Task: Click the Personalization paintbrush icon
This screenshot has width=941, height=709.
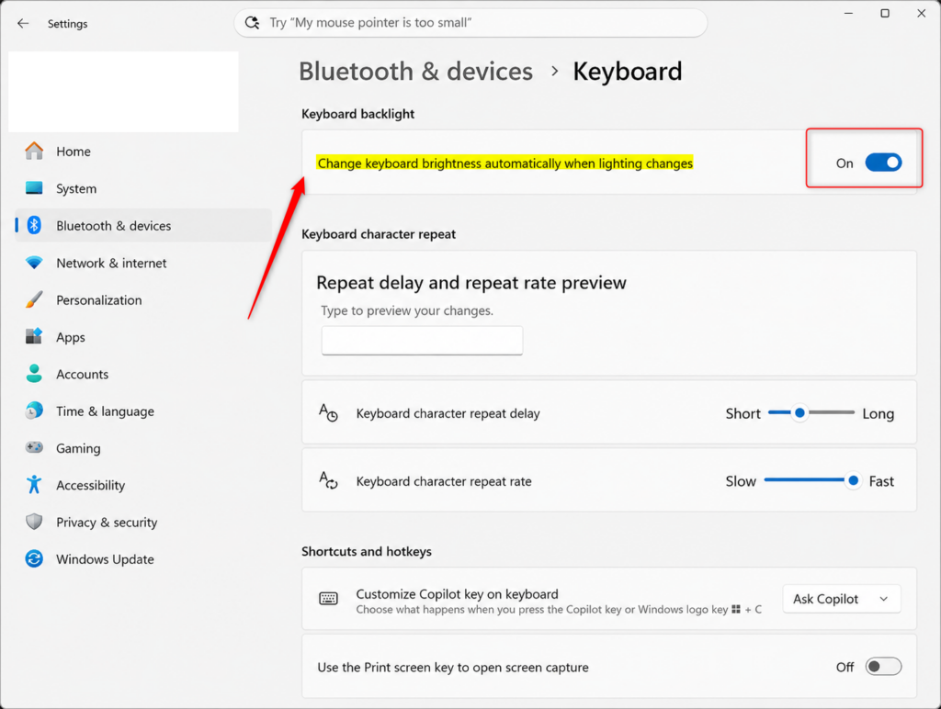Action: coord(34,300)
